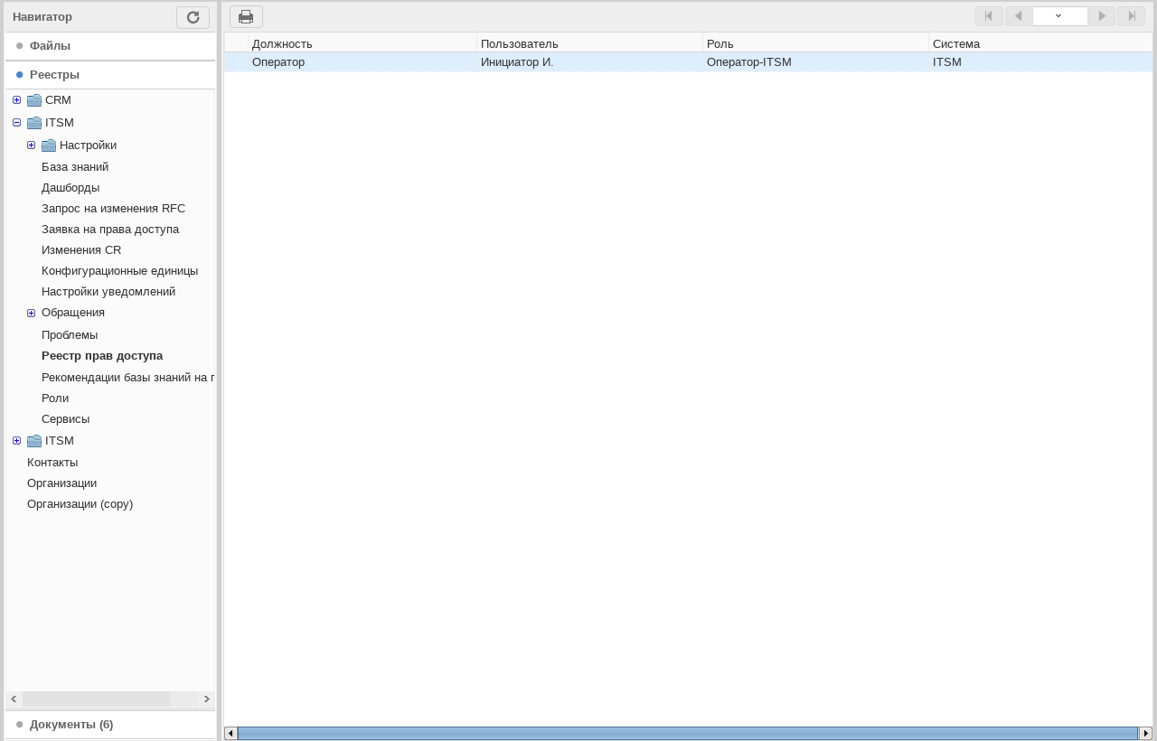1157x741 pixels.
Task: Open Сервисы registry
Action: click(65, 419)
